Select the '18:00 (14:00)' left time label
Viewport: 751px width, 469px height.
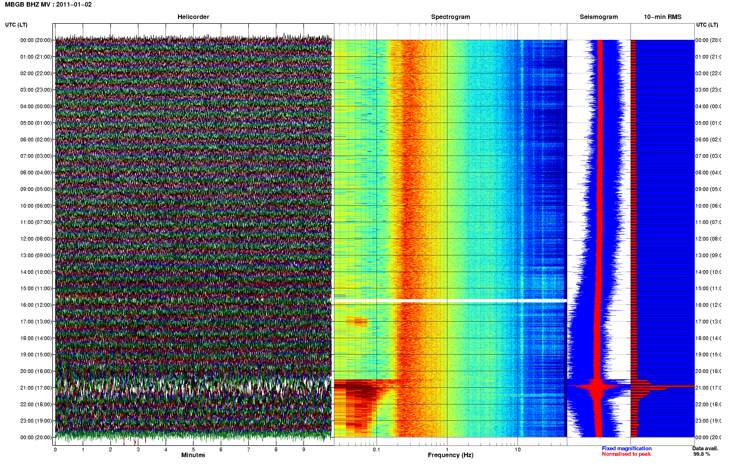[x=36, y=338]
